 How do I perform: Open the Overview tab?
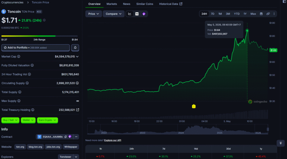94,4
